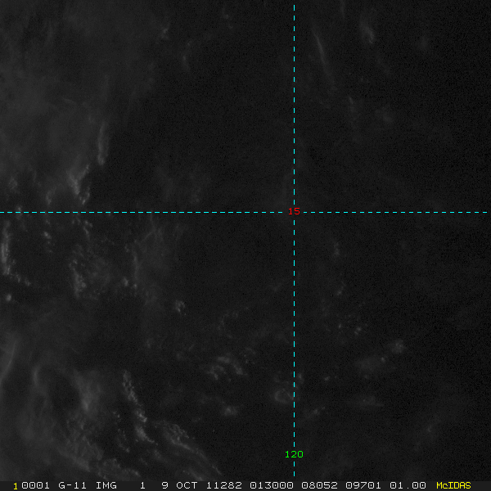Click the yellow McIDAS label
This screenshot has width=491, height=491.
[453, 485]
